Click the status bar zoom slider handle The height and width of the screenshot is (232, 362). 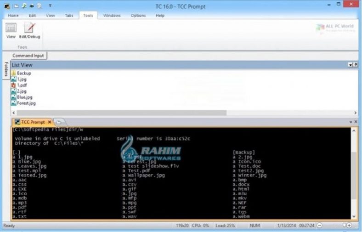[x=344, y=225]
